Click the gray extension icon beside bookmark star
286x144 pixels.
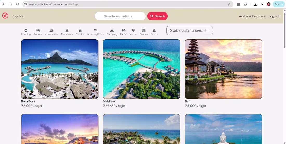click(238, 4)
